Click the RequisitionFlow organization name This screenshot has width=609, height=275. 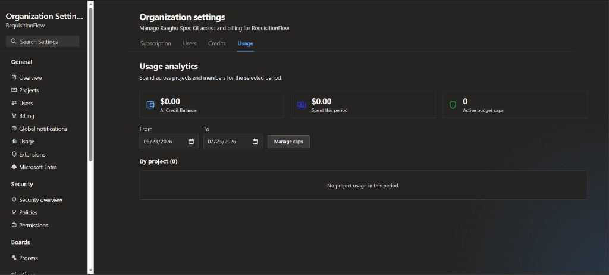(25, 26)
